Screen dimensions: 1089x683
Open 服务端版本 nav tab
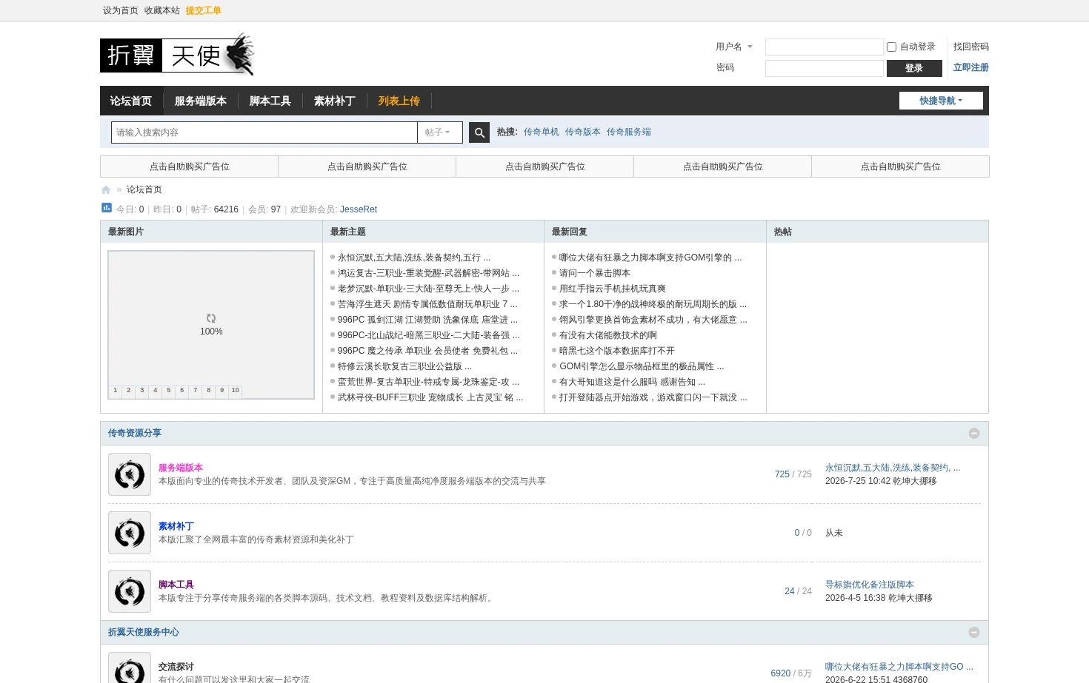pyautogui.click(x=201, y=101)
